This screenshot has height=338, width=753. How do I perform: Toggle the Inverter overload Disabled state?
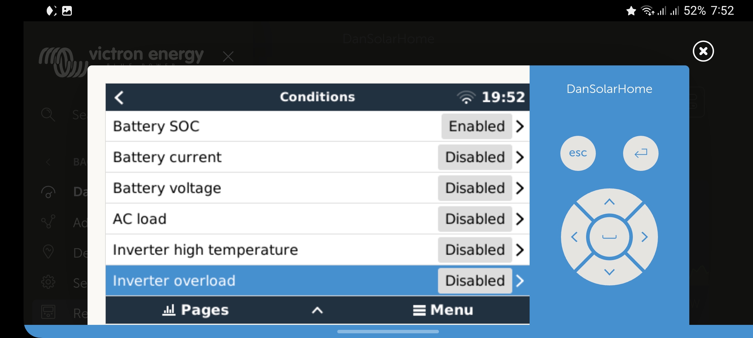tap(475, 281)
